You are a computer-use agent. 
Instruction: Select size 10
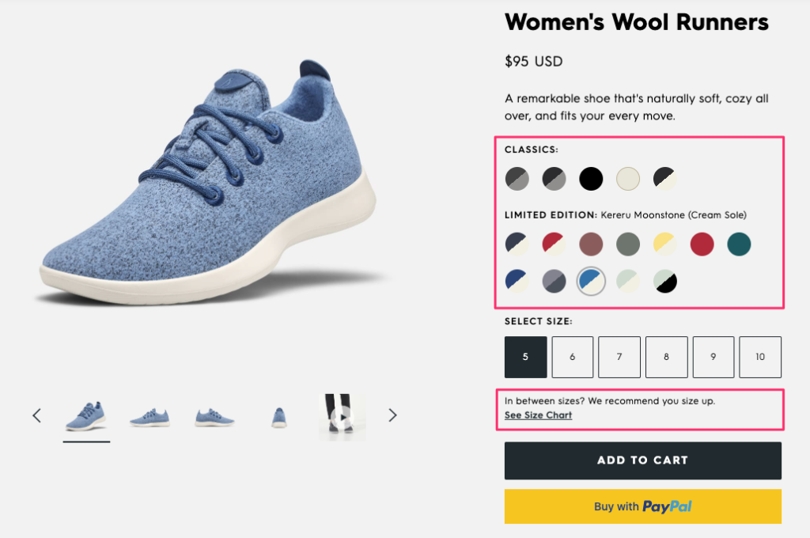(760, 357)
